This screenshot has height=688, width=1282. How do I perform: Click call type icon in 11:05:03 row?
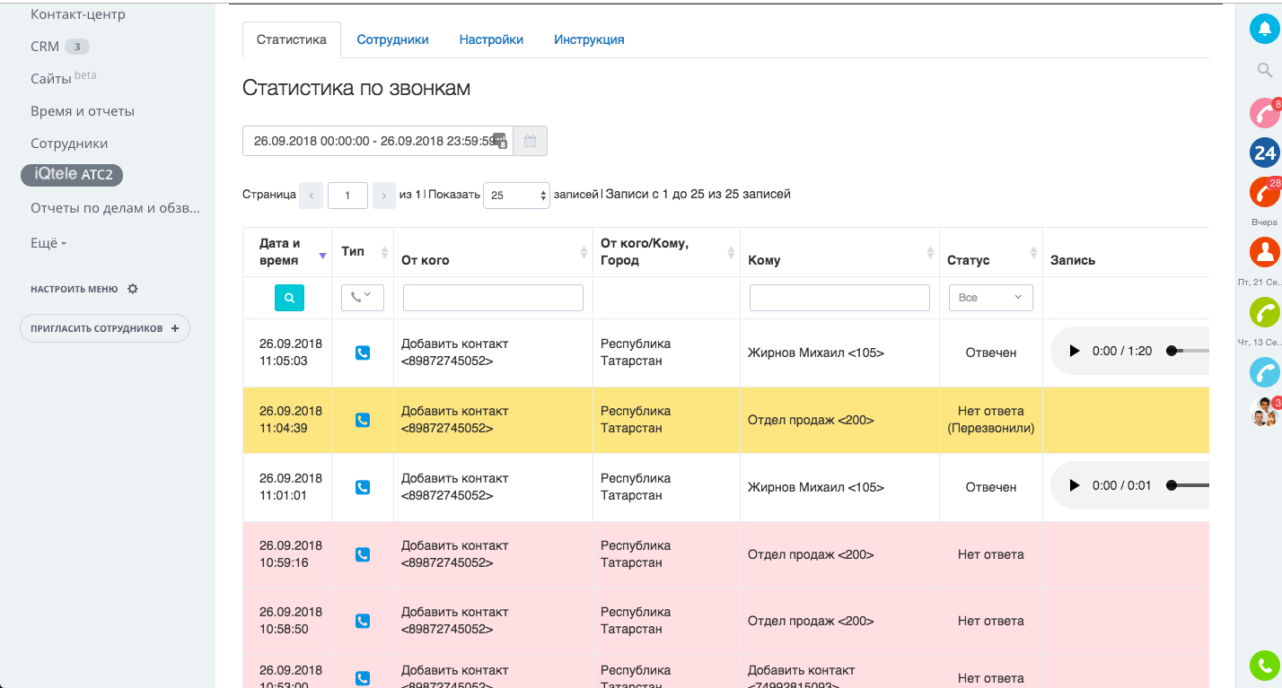363,353
